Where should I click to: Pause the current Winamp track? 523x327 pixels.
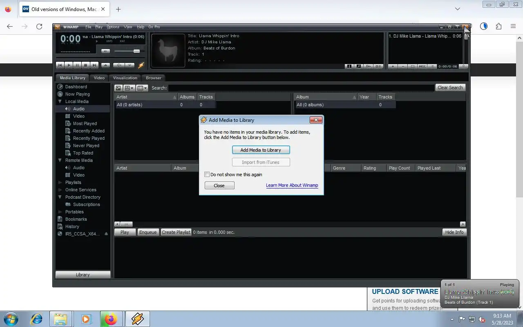pos(77,65)
